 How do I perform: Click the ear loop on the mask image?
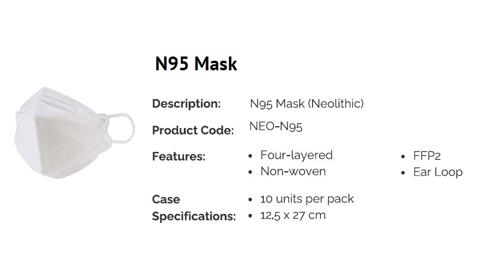[121, 127]
